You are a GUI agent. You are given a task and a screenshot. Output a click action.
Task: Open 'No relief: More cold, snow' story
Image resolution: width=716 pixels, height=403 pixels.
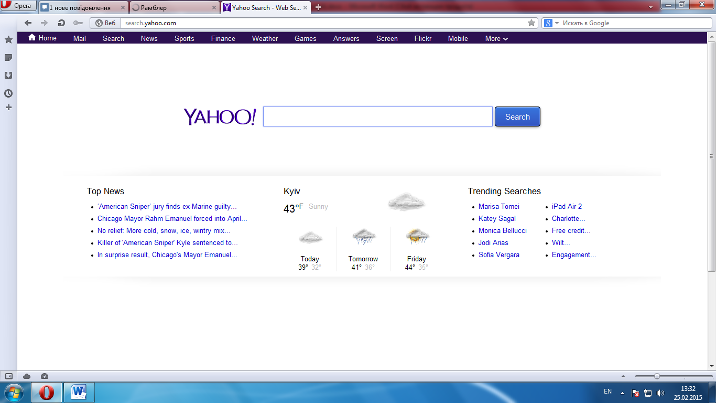pos(164,230)
